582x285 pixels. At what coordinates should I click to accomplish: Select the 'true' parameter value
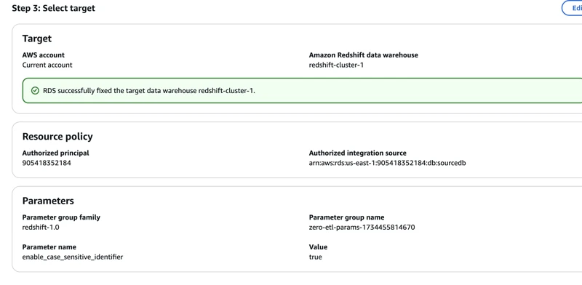coord(315,257)
